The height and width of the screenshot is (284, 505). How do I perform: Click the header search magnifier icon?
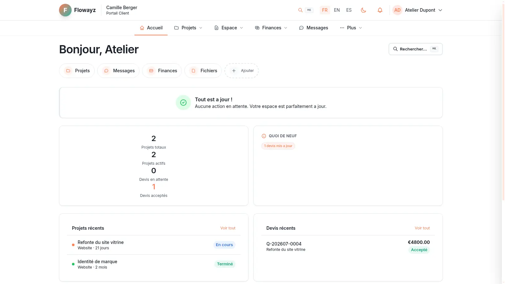tap(300, 10)
